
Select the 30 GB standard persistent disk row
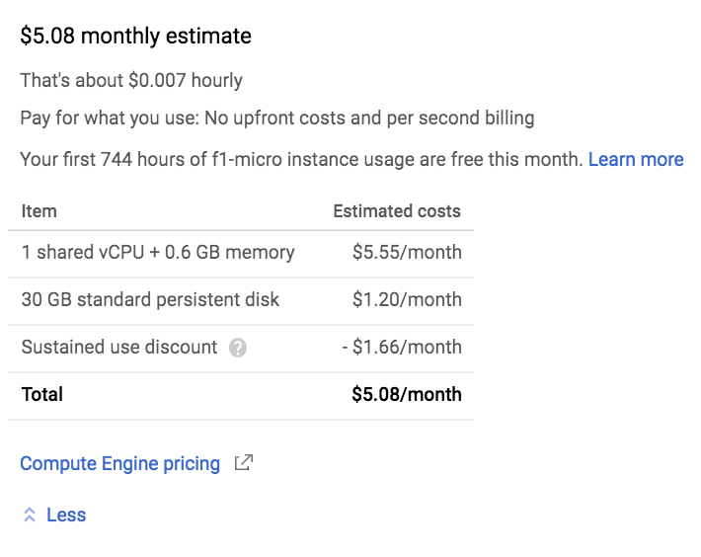(x=241, y=301)
